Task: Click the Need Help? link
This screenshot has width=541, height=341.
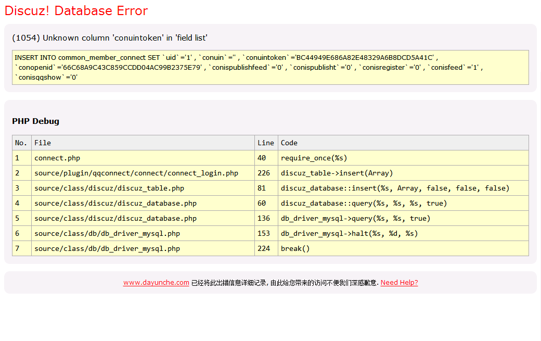Action: point(399,283)
